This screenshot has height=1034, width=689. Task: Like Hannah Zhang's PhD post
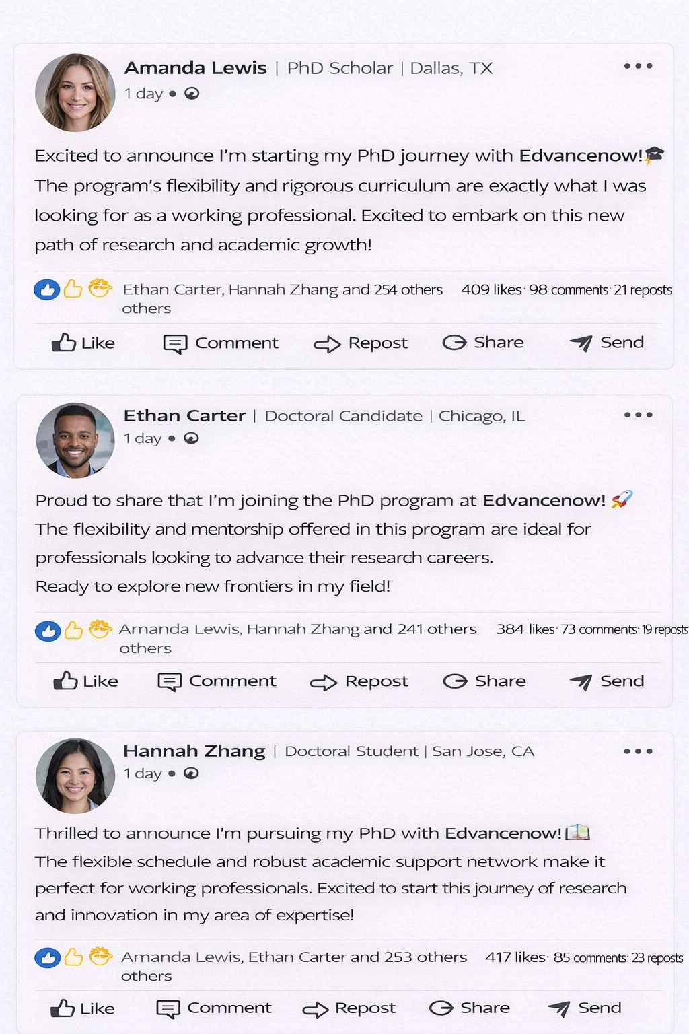coord(82,1008)
